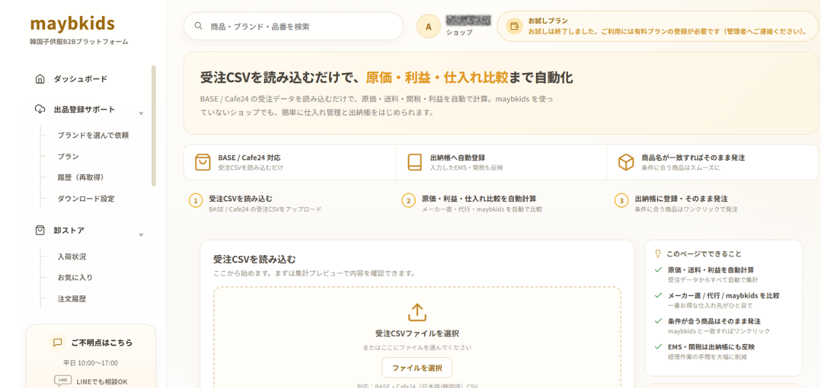Click the shopping bag icon beside 卸ストア
The width and height of the screenshot is (840, 388).
(40, 230)
